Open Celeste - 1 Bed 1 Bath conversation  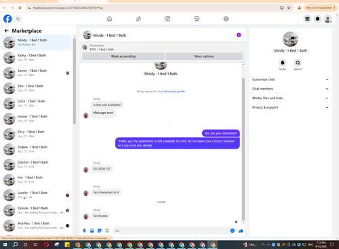[37, 210]
